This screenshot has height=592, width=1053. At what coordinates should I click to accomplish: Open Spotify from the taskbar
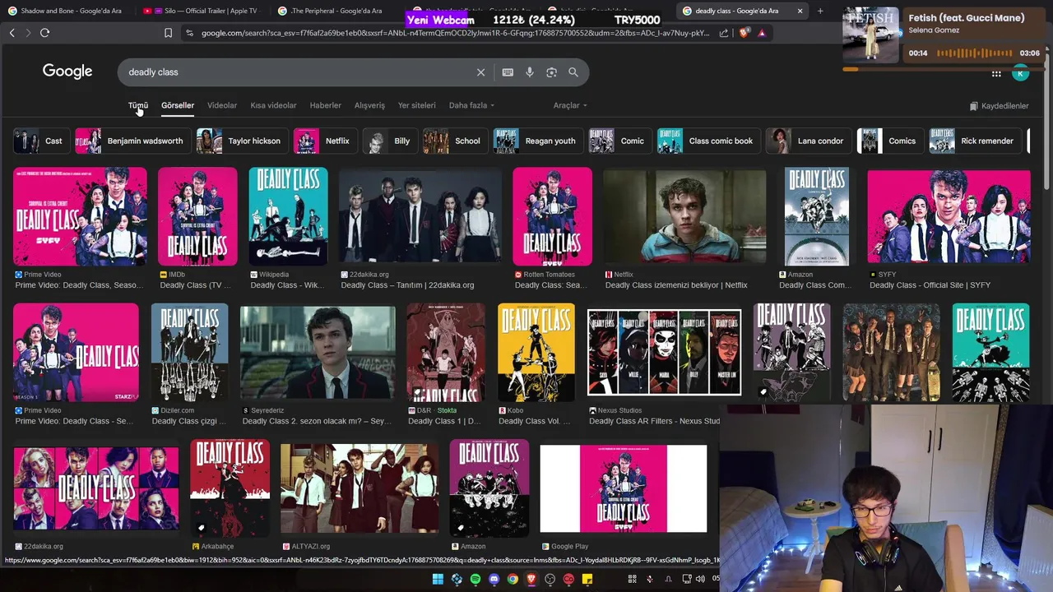(x=475, y=580)
